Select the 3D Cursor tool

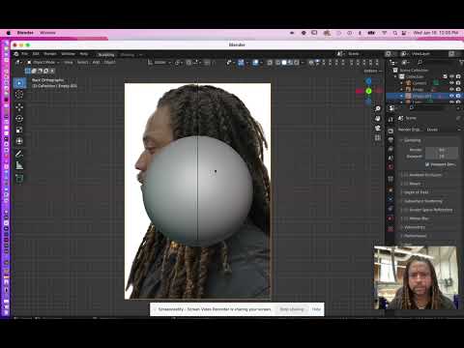pyautogui.click(x=19, y=95)
